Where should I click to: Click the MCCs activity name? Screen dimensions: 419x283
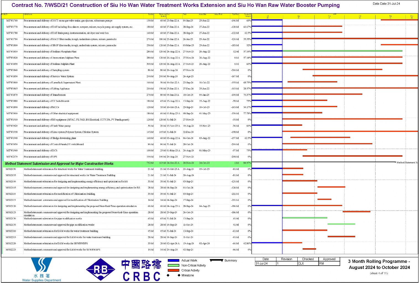tap(41, 107)
